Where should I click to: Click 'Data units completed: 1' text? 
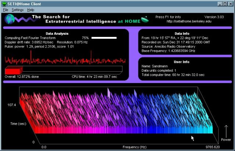(x=159, y=71)
